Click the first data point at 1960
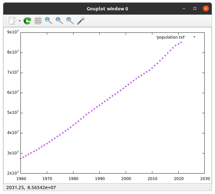215x194 pixels. coord(20,158)
